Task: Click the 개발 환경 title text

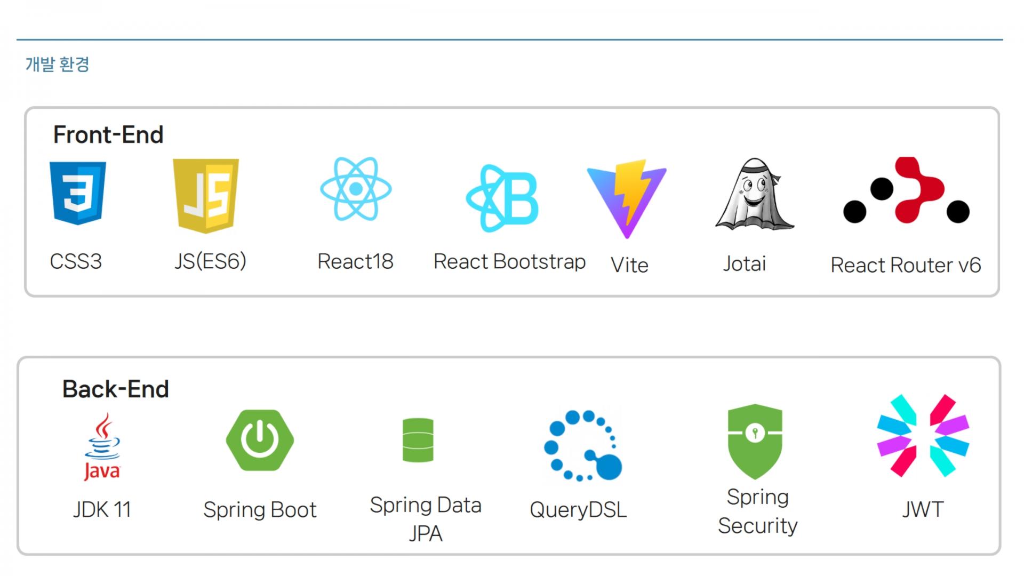Action: (58, 65)
